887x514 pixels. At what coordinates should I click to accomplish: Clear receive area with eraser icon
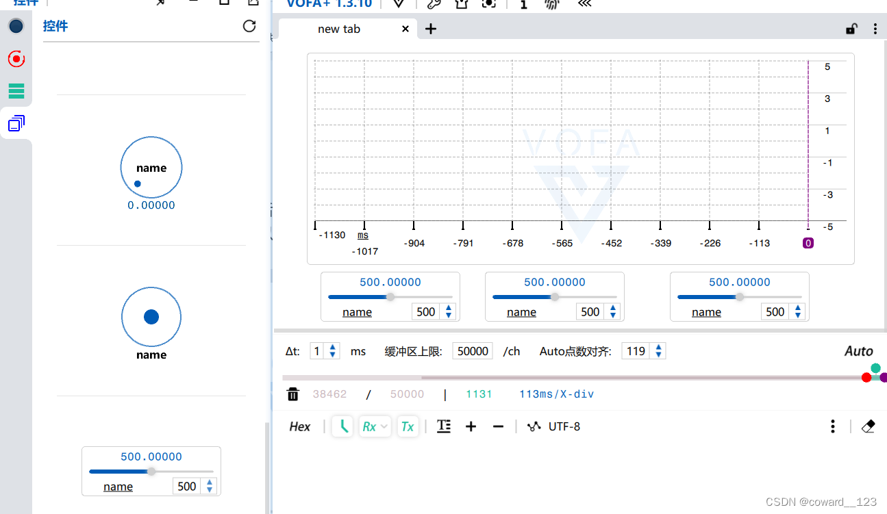coord(869,426)
